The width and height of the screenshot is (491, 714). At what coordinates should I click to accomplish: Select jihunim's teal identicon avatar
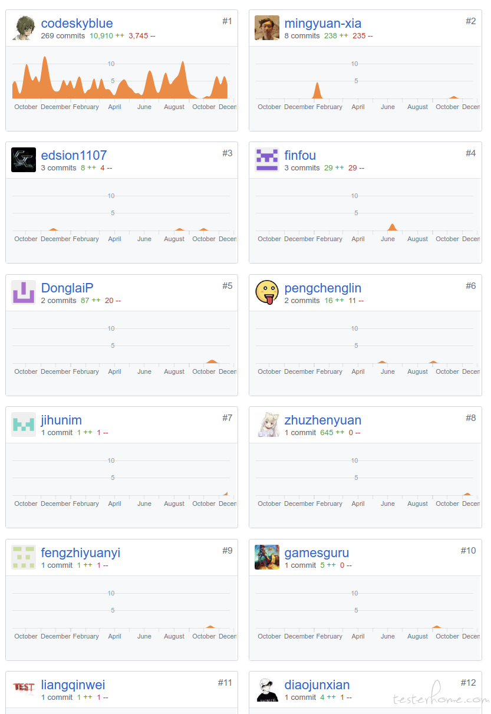pos(24,425)
